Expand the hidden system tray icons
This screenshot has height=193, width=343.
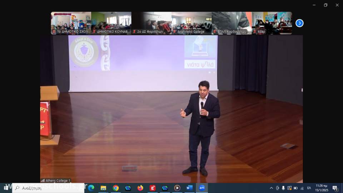[x=271, y=188]
